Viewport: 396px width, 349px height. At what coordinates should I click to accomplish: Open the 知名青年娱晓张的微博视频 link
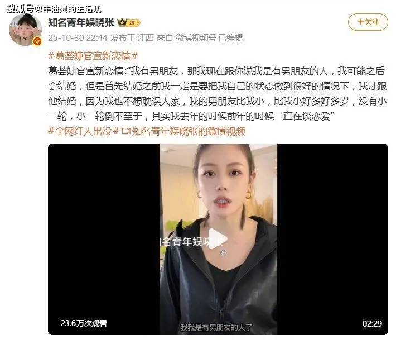tap(189, 131)
